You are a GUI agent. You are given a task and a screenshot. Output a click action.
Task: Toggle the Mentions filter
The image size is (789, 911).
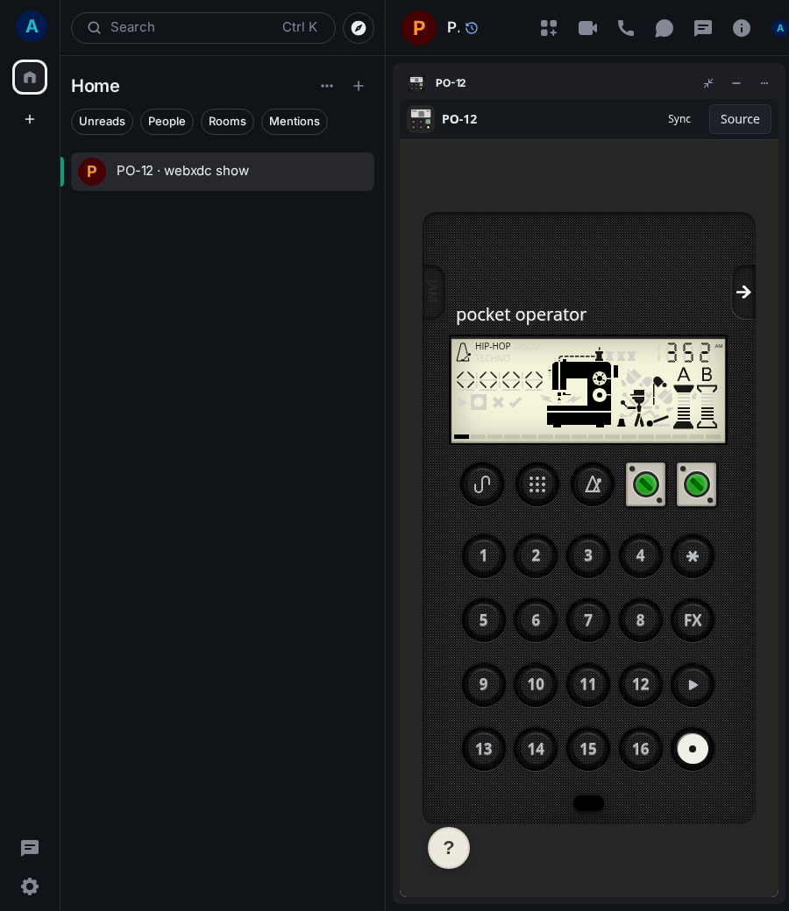295,122
